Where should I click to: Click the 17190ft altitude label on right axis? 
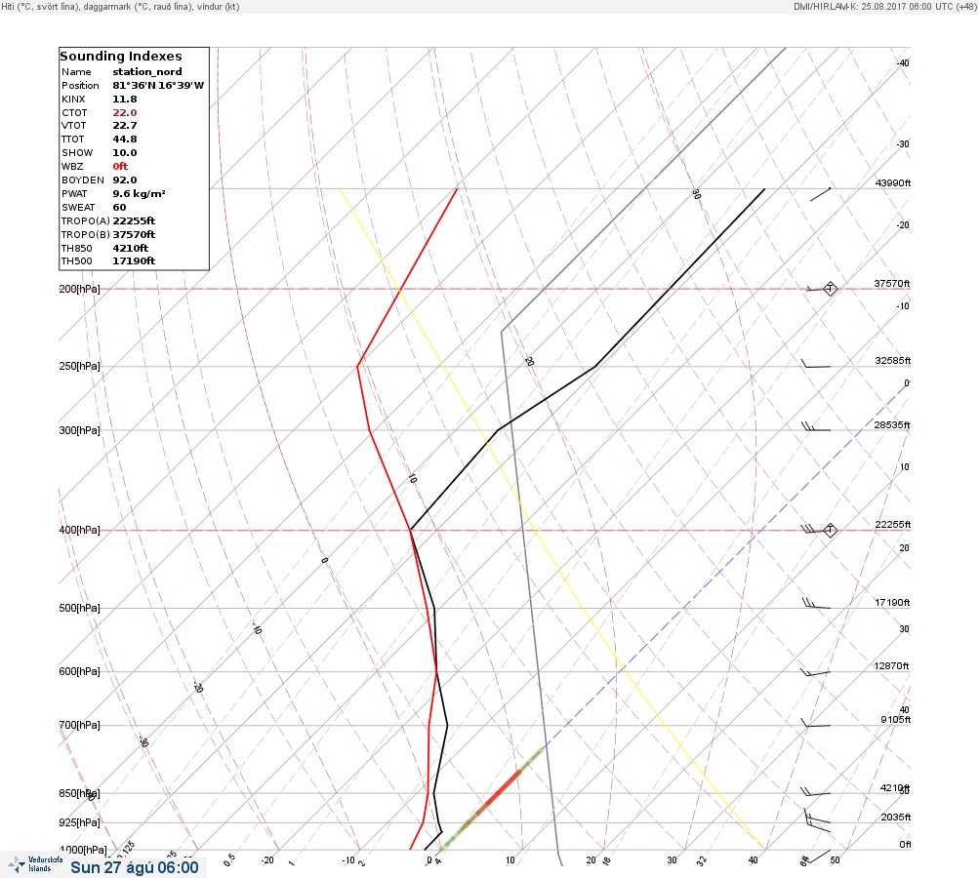[892, 603]
